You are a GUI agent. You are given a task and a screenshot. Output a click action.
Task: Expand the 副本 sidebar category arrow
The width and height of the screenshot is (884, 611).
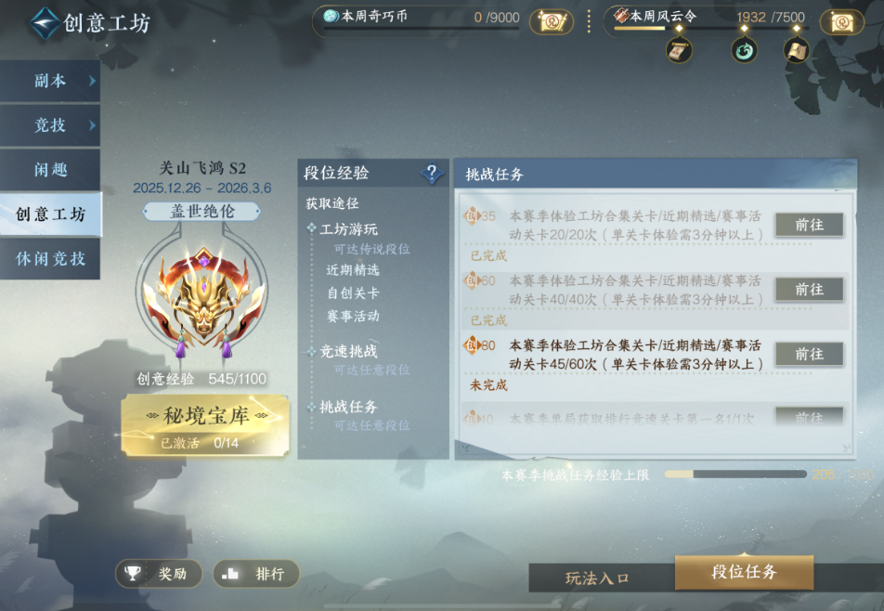[92, 81]
